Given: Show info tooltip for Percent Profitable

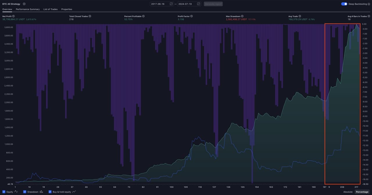Looking at the screenshot, I should [x=143, y=16].
